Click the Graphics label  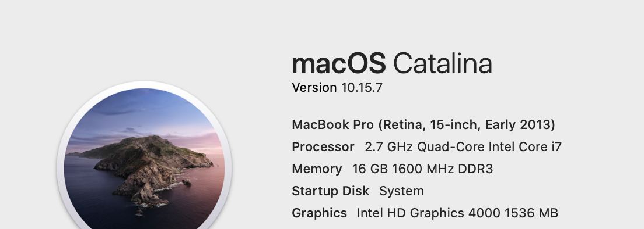(319, 213)
